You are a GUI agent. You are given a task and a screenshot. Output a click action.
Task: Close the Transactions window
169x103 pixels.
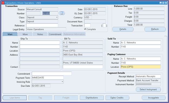[x=166, y=3]
